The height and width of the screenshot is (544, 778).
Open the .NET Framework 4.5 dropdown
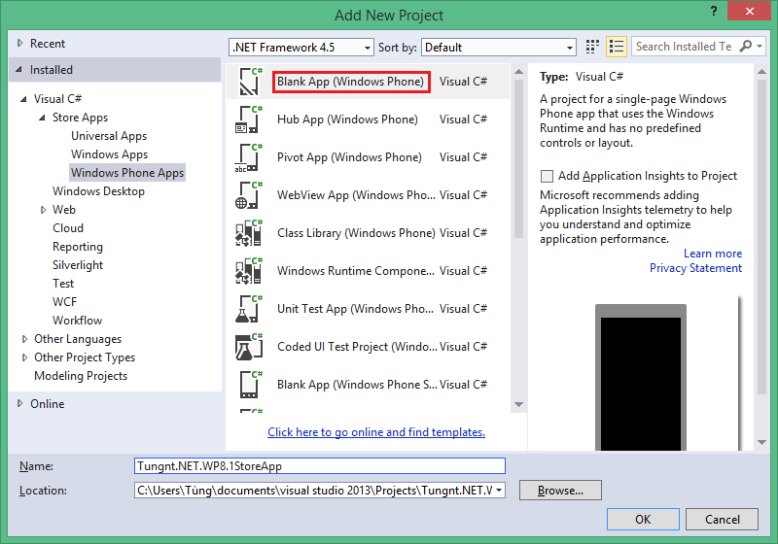[x=301, y=48]
